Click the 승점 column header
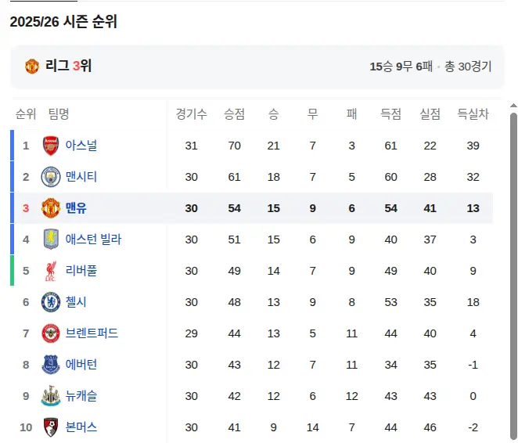 234,114
